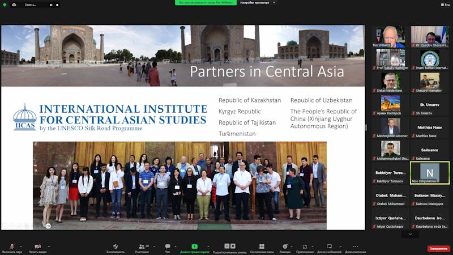Select Dr. Ziyodov Shovosil video tile
Image resolution: width=453 pixels, height=255 pixels.
[430, 36]
